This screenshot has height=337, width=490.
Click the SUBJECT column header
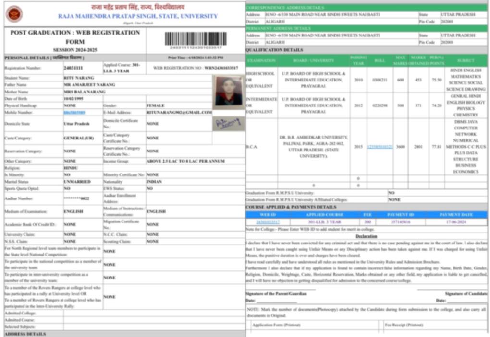coord(465,60)
